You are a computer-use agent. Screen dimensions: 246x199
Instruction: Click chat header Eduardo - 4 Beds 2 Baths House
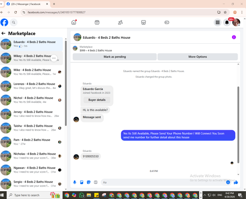click(107, 37)
